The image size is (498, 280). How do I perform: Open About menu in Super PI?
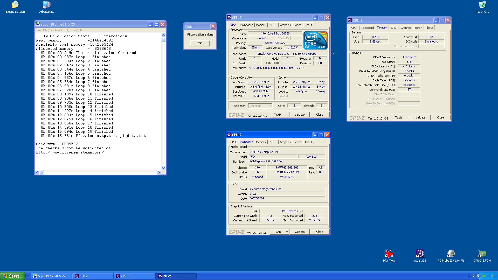click(62, 30)
